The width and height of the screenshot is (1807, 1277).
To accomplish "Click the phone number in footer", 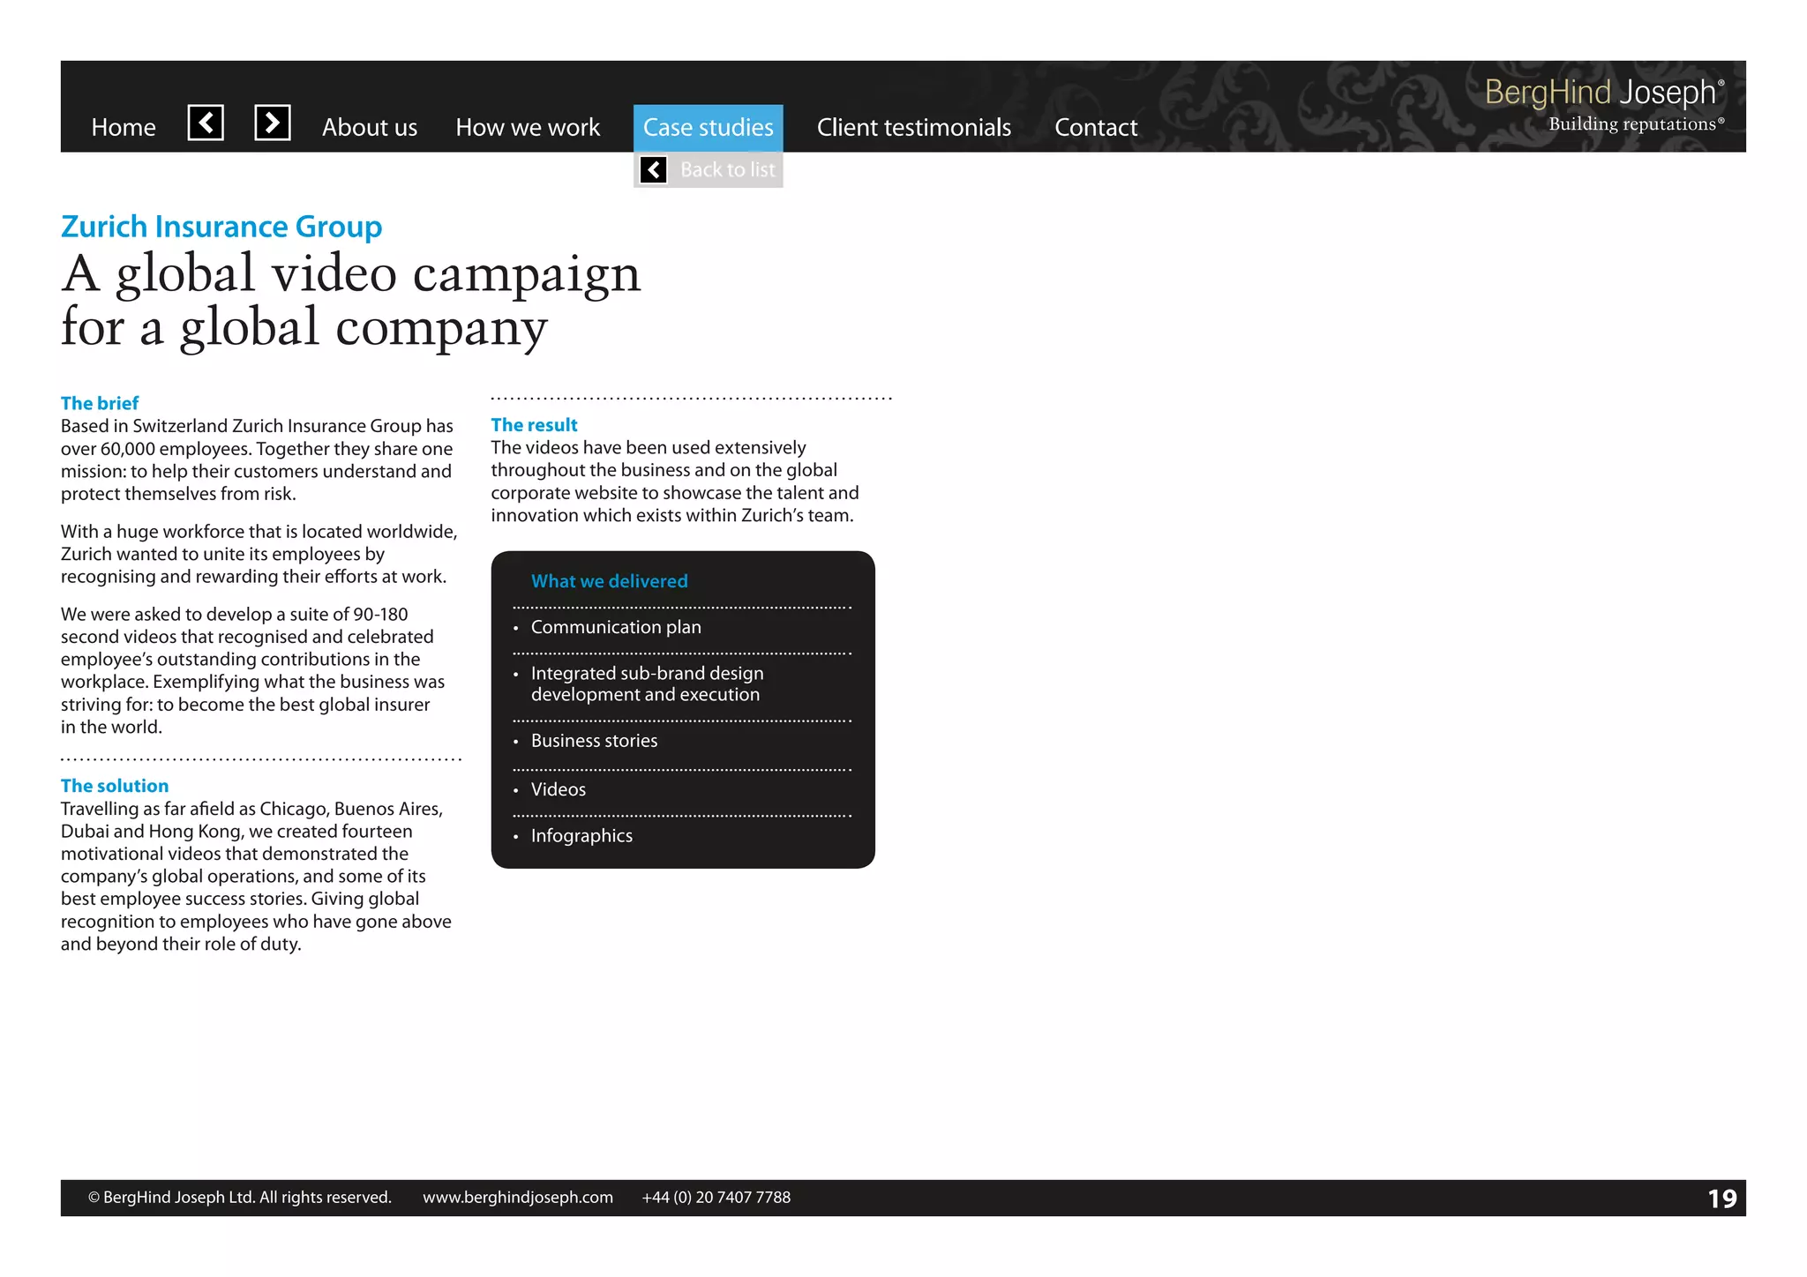I will [716, 1198].
